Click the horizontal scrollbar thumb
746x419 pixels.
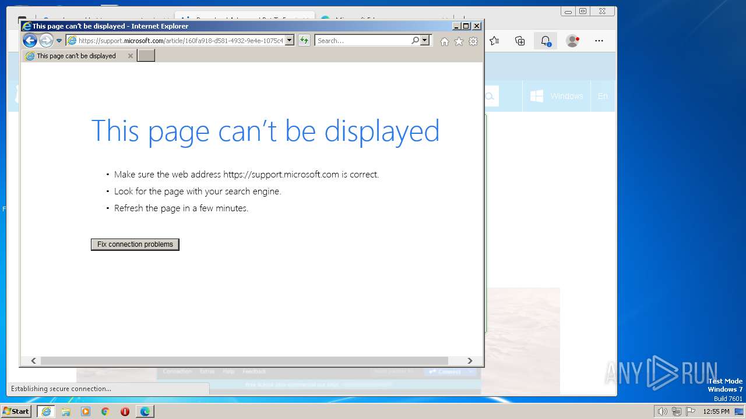pos(244,361)
